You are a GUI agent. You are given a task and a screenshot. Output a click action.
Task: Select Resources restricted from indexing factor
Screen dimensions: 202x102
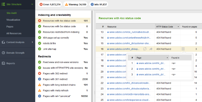coord(63,32)
